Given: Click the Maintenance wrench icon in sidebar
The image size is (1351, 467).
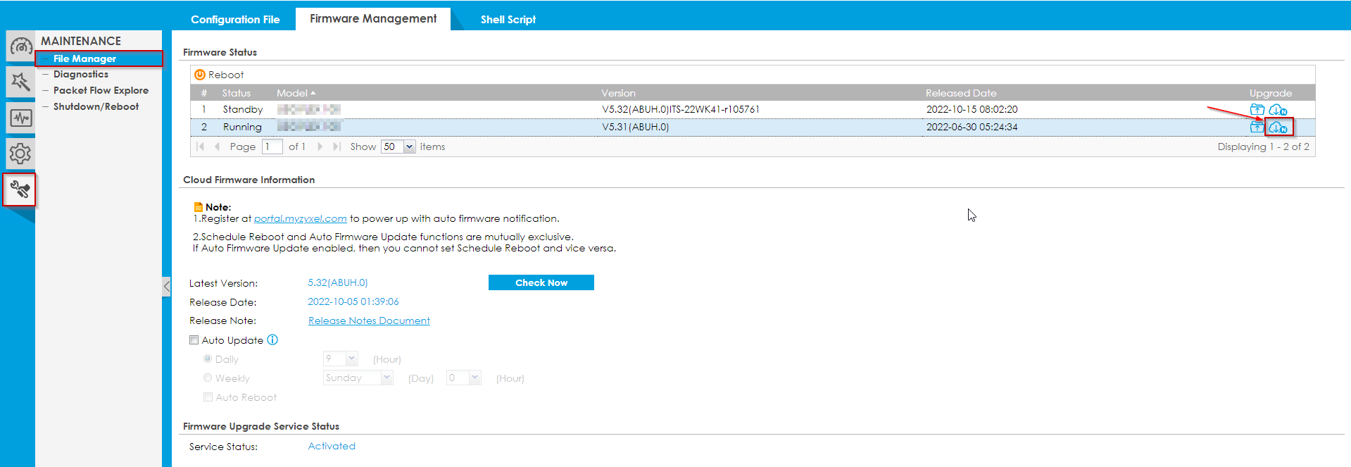Looking at the screenshot, I should 20,189.
